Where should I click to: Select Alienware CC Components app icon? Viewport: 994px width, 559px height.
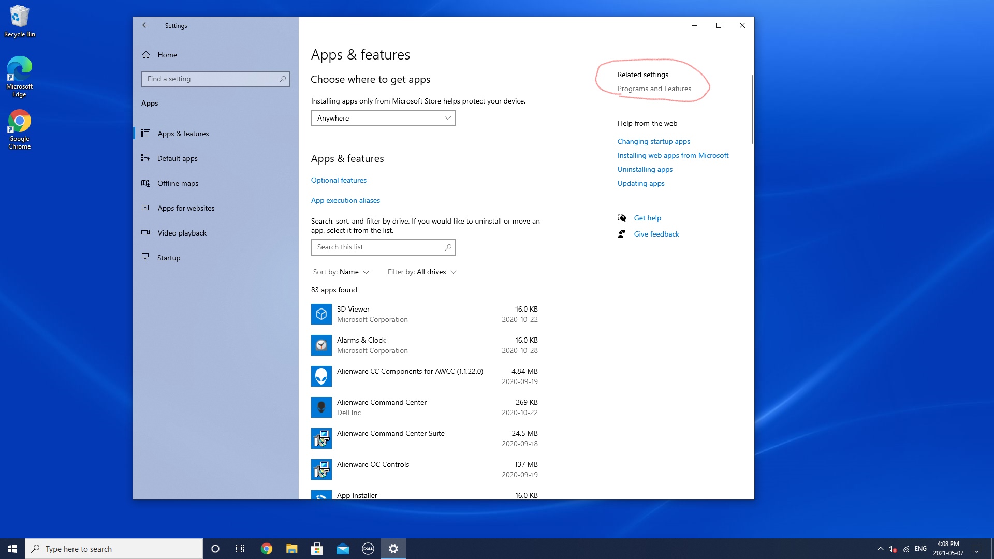coord(321,376)
